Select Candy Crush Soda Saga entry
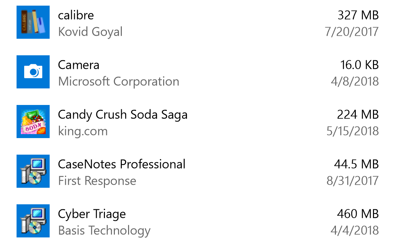 pos(122,115)
